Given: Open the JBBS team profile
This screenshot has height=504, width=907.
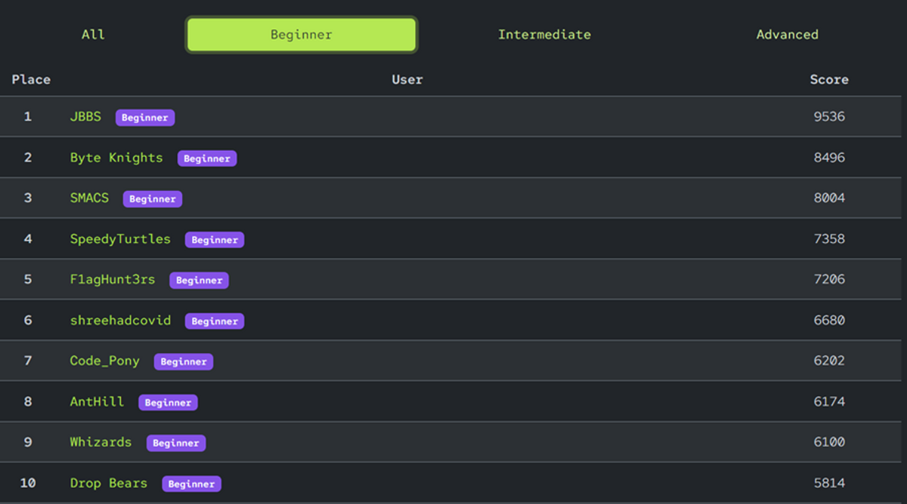Looking at the screenshot, I should 85,117.
